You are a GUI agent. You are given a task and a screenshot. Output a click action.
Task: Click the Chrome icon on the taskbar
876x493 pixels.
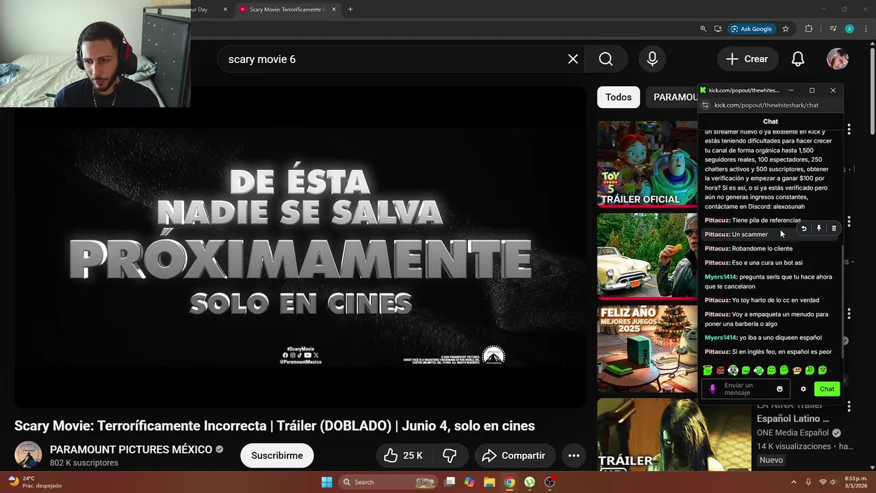[509, 482]
